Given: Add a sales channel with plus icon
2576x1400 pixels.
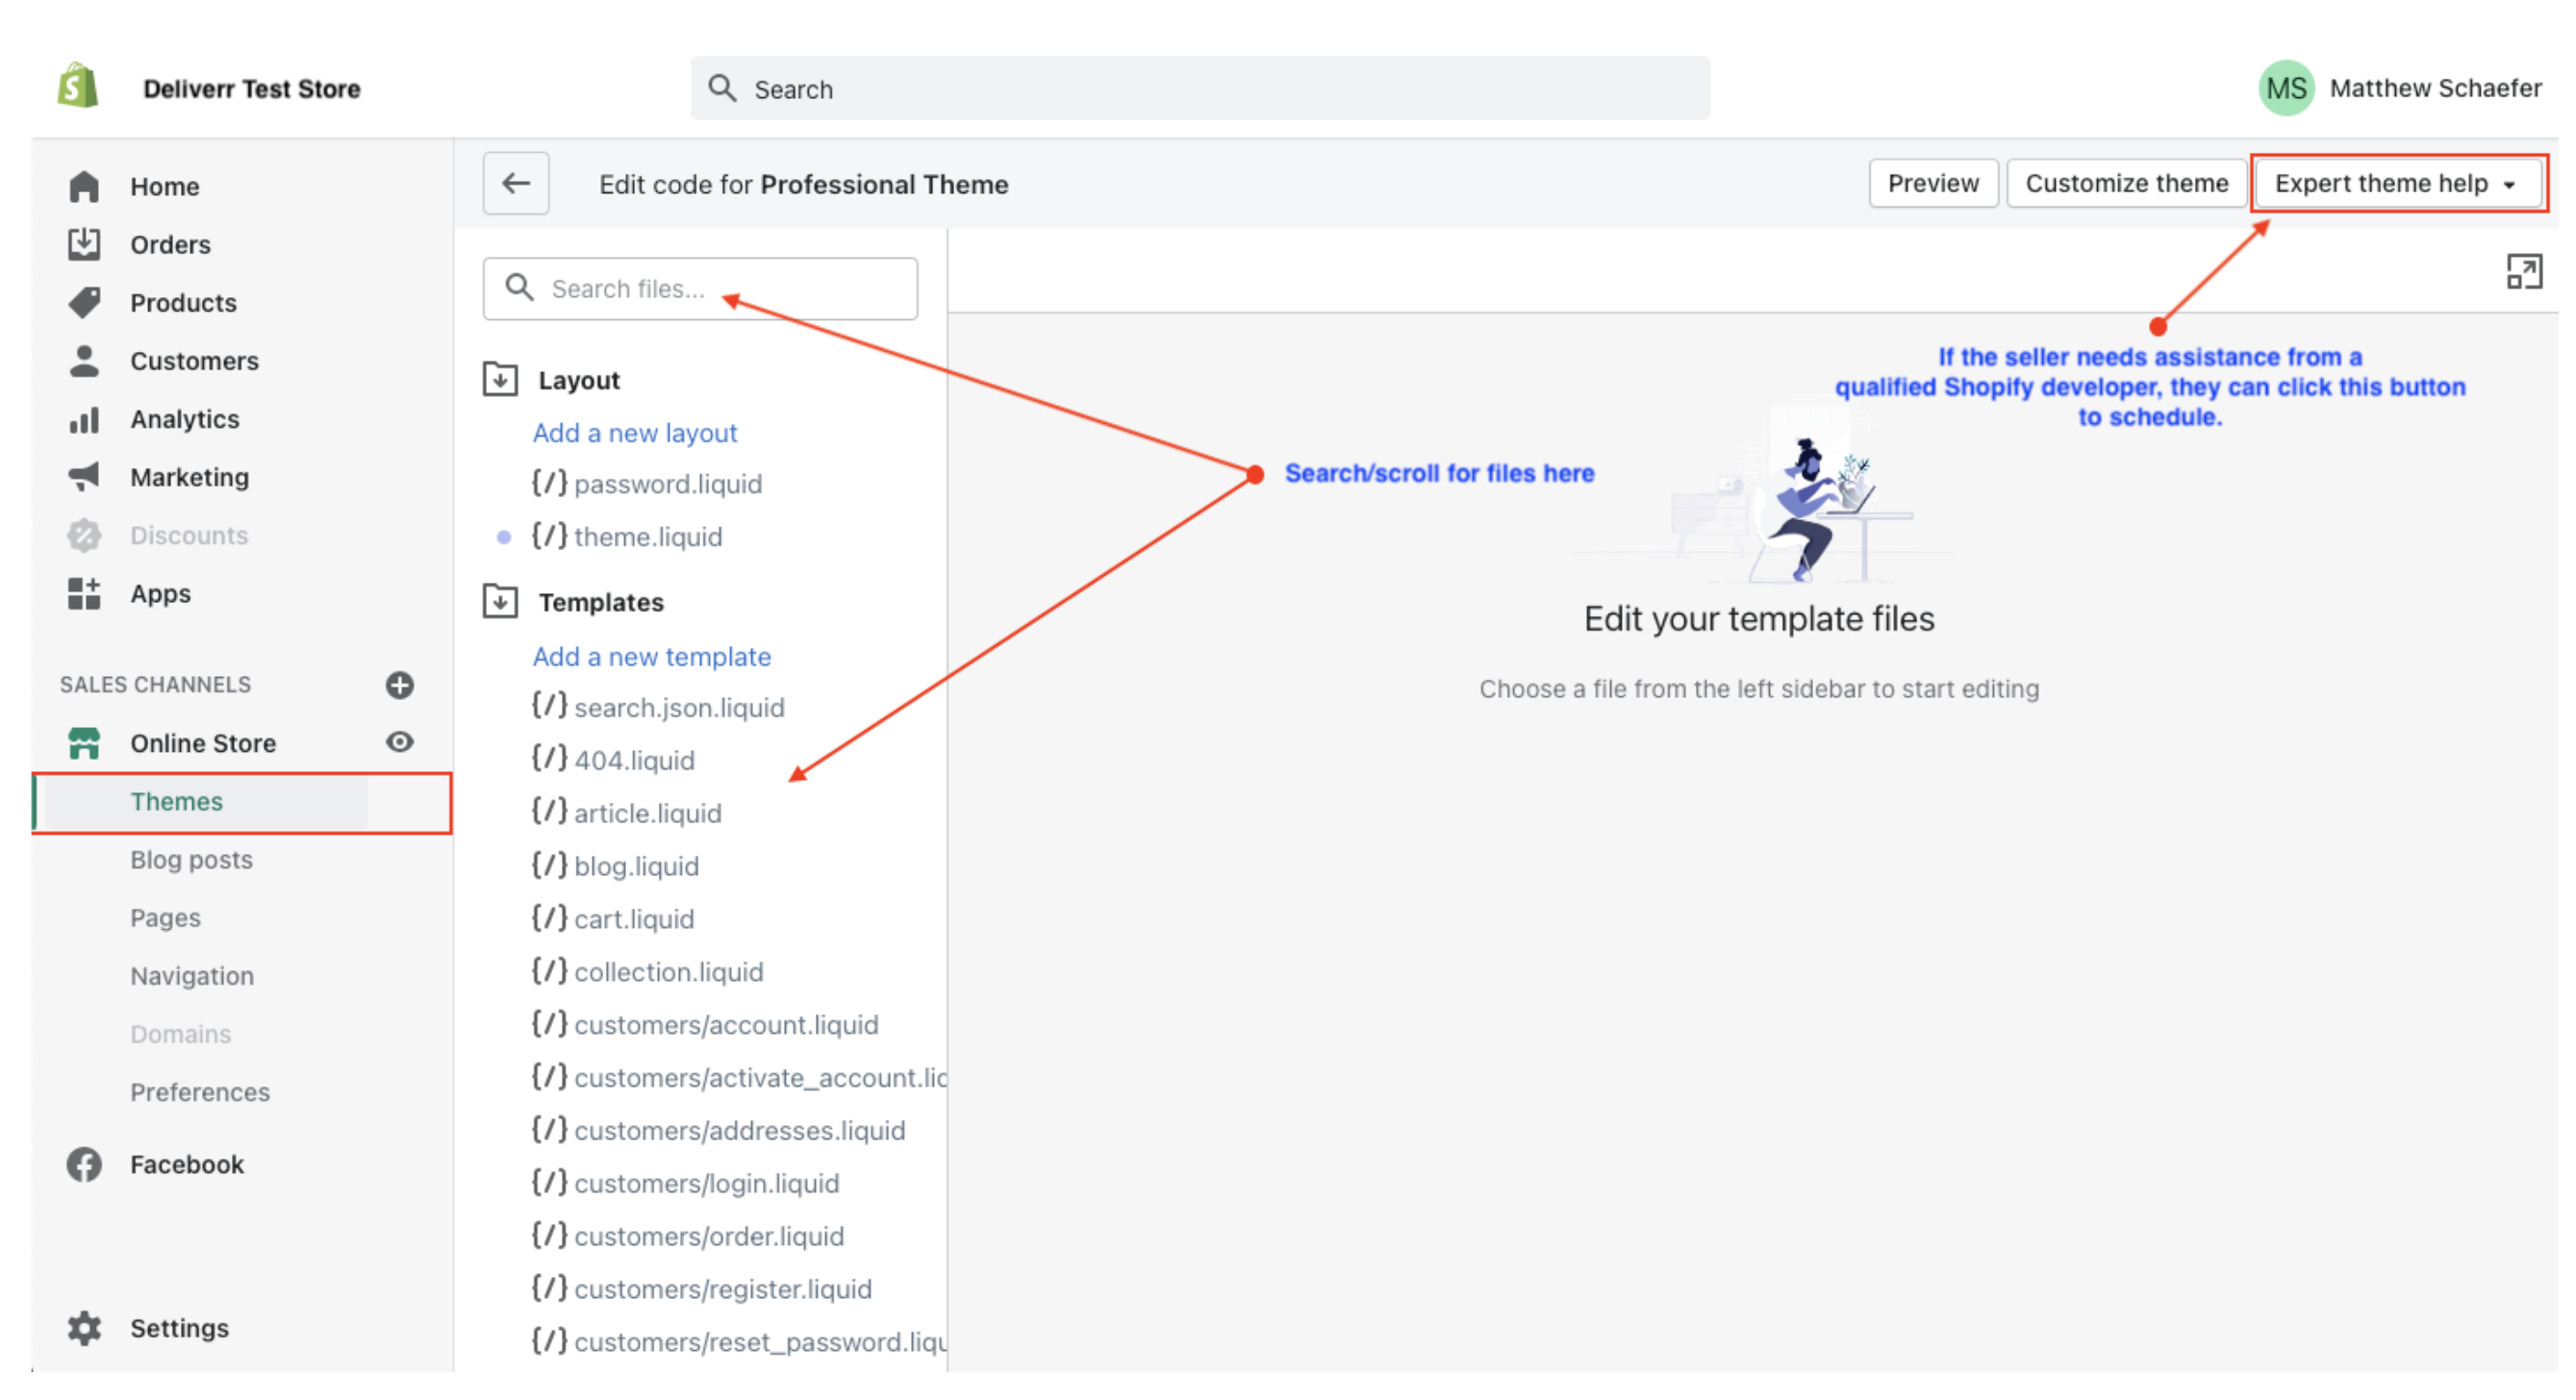Looking at the screenshot, I should click(400, 686).
